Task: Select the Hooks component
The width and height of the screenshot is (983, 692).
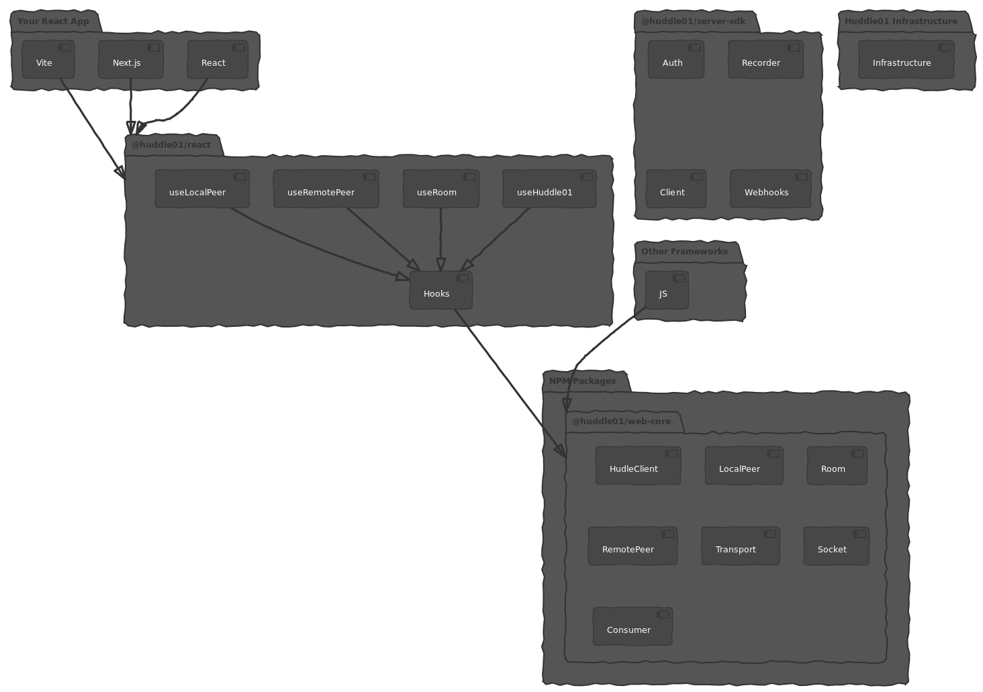Action: coord(441,290)
